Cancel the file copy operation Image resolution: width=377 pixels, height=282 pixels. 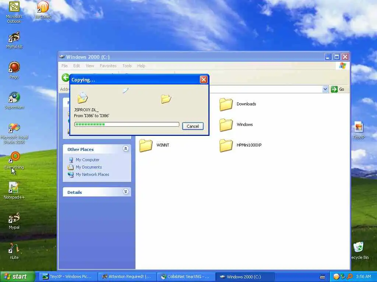pyautogui.click(x=193, y=126)
